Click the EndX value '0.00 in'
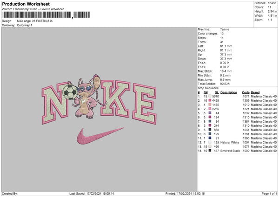The width and height of the screenshot is (279, 197). [225, 63]
